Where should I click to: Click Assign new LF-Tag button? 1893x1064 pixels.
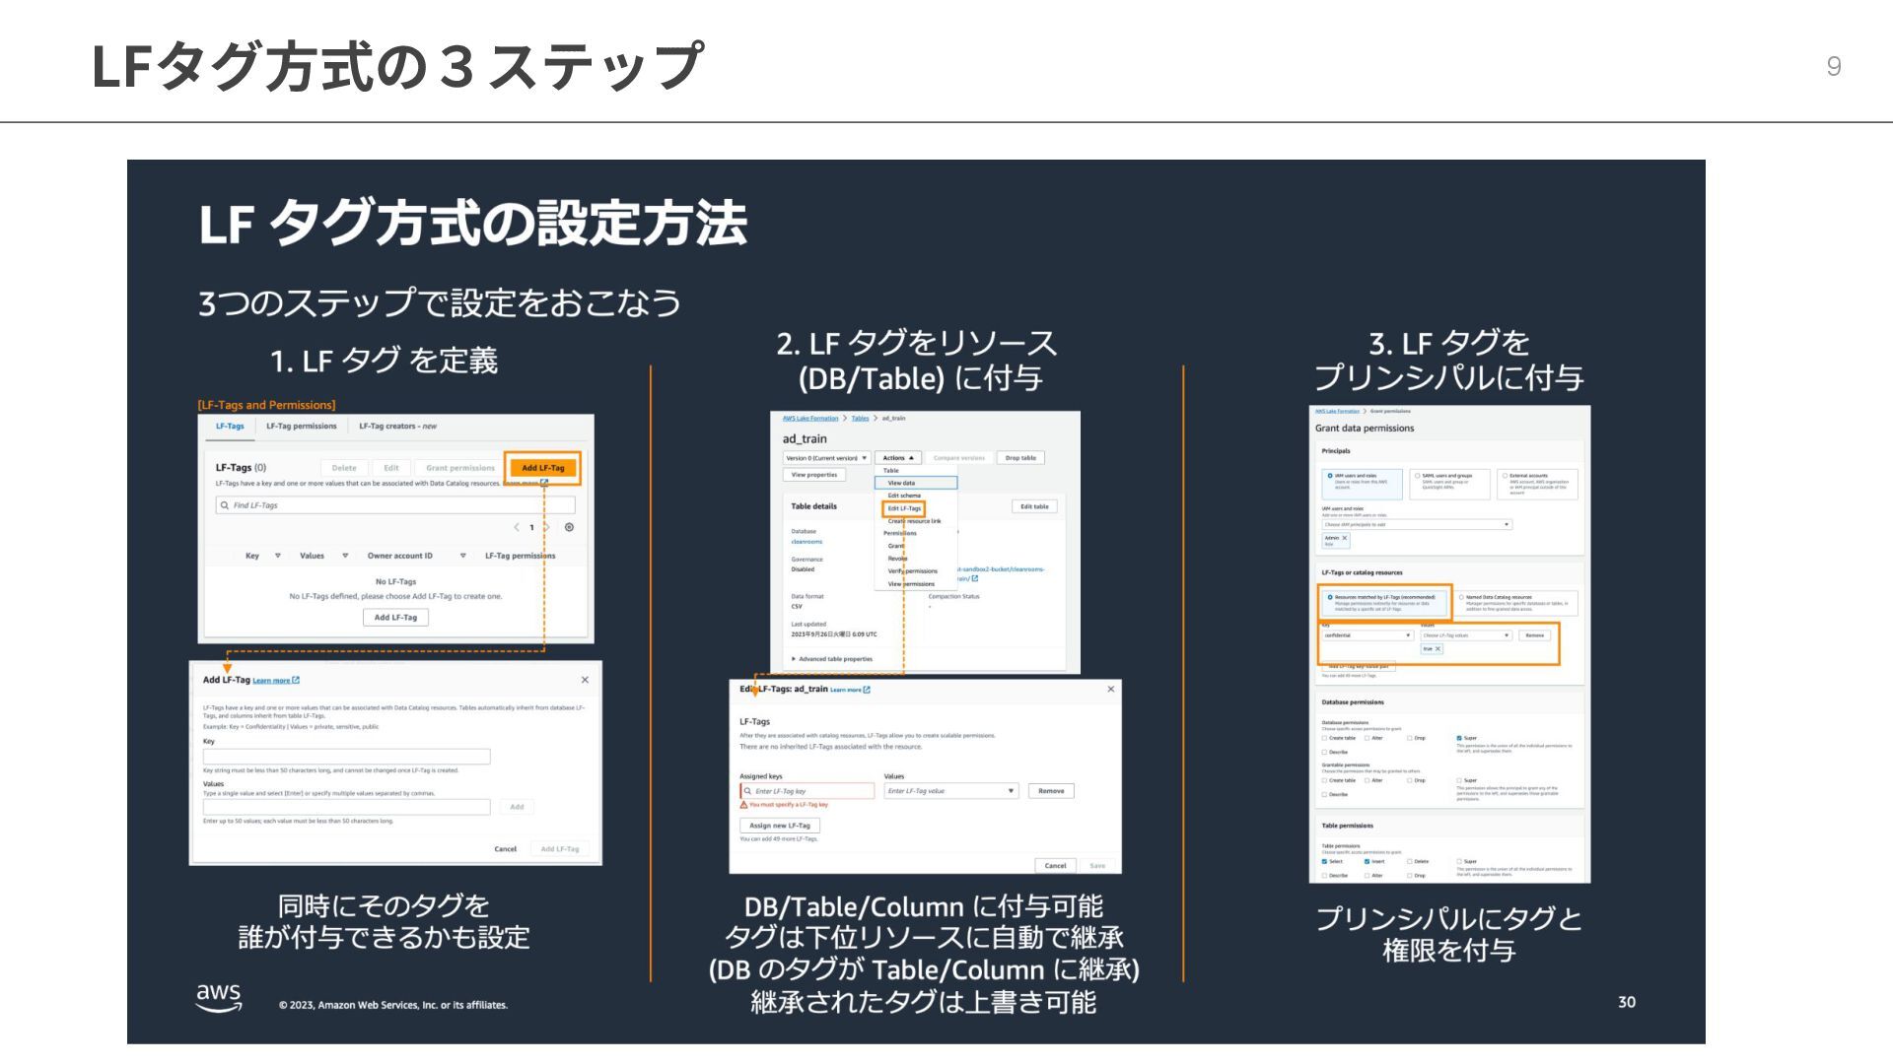click(x=779, y=826)
